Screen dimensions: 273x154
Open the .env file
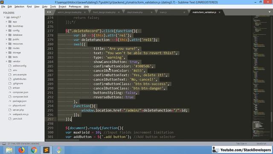[x=15, y=70]
